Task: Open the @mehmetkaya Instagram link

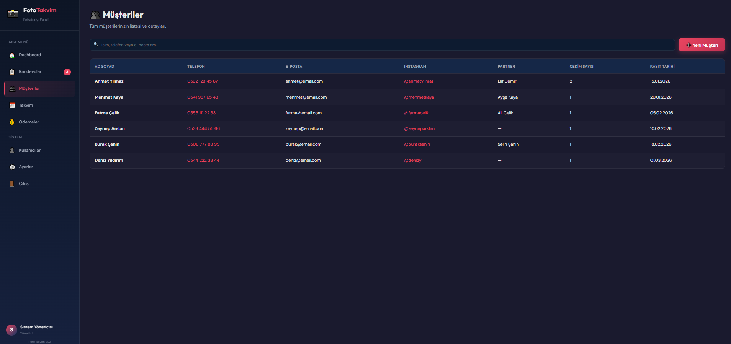Action: point(419,97)
